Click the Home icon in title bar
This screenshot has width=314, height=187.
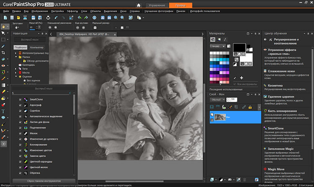tap(139, 5)
